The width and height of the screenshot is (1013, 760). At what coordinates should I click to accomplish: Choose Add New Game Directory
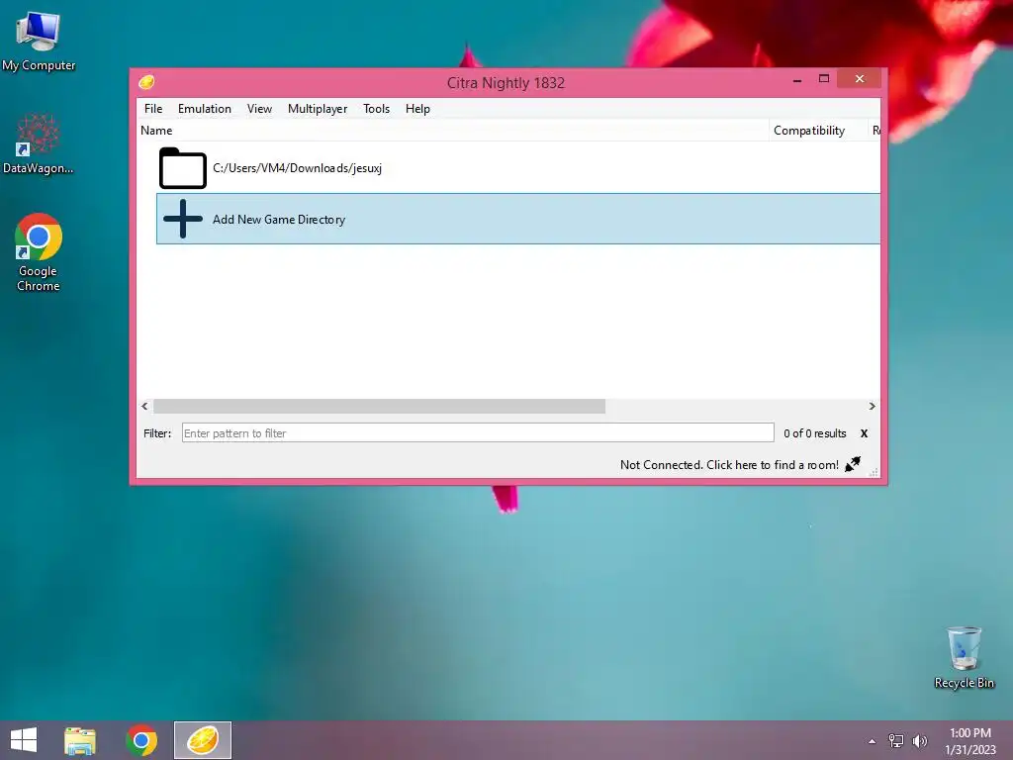(518, 219)
